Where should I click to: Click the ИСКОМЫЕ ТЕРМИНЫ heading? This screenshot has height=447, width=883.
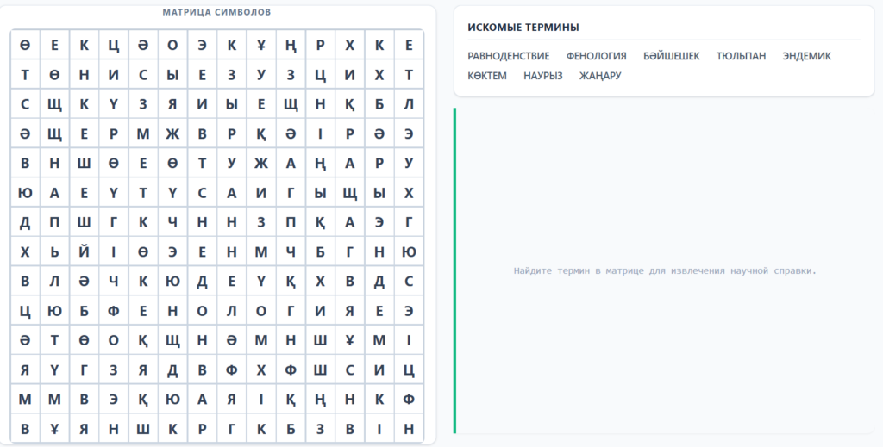coord(523,28)
